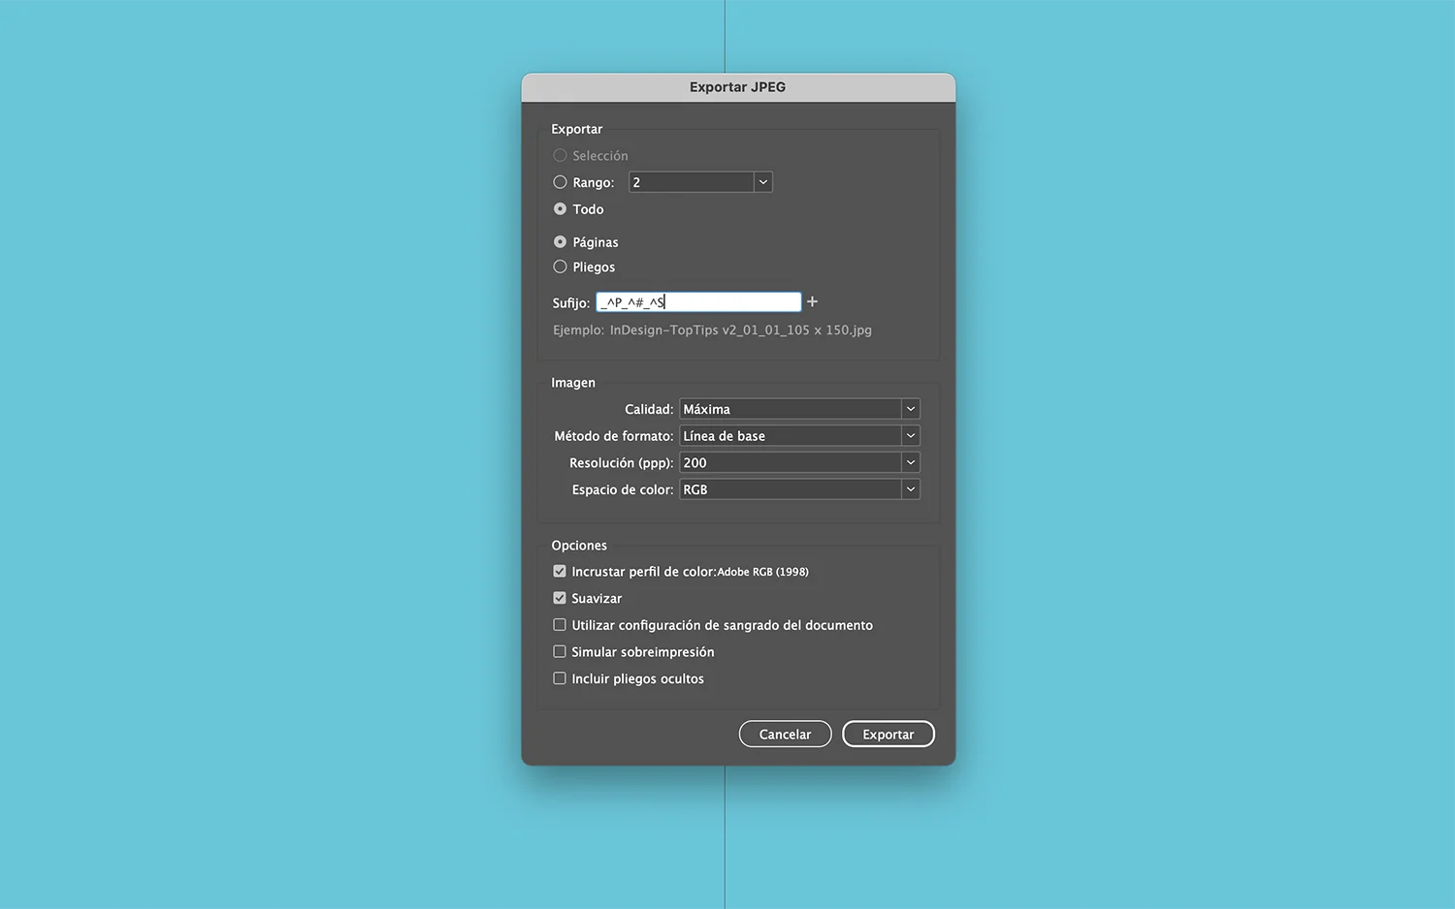This screenshot has height=909, width=1455.
Task: Click the Cancelar button
Action: coord(785,734)
